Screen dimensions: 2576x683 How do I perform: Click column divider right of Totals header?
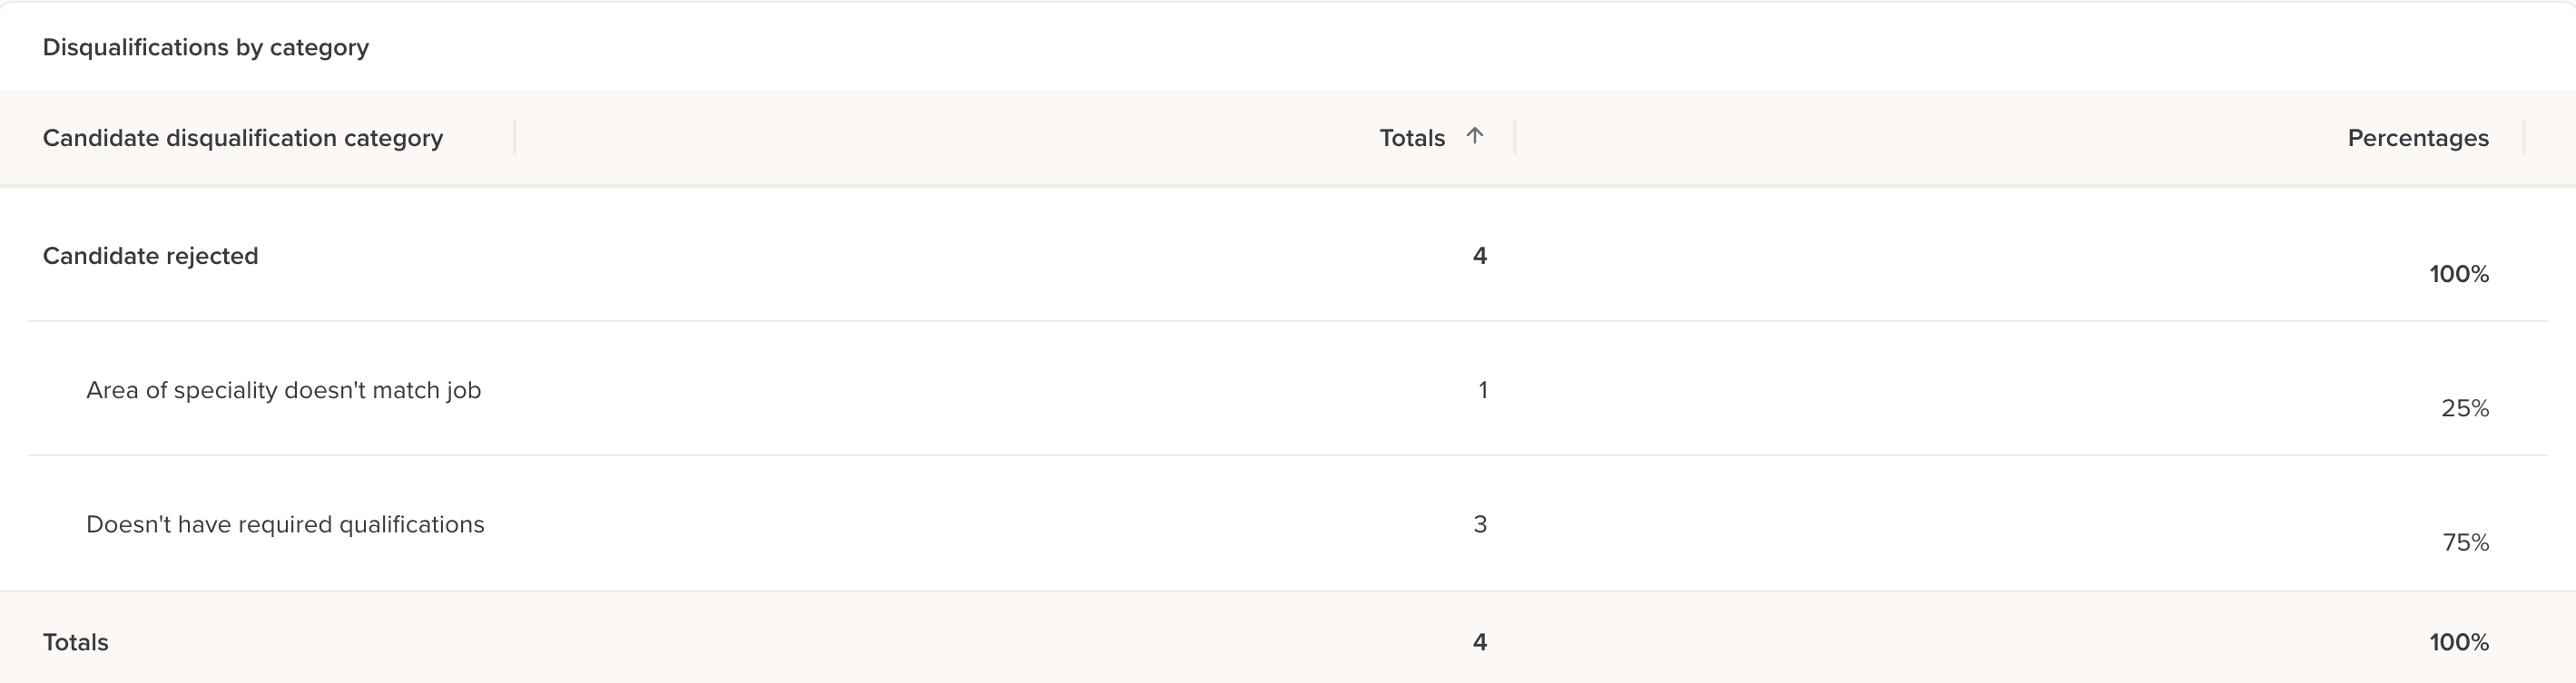click(1515, 137)
